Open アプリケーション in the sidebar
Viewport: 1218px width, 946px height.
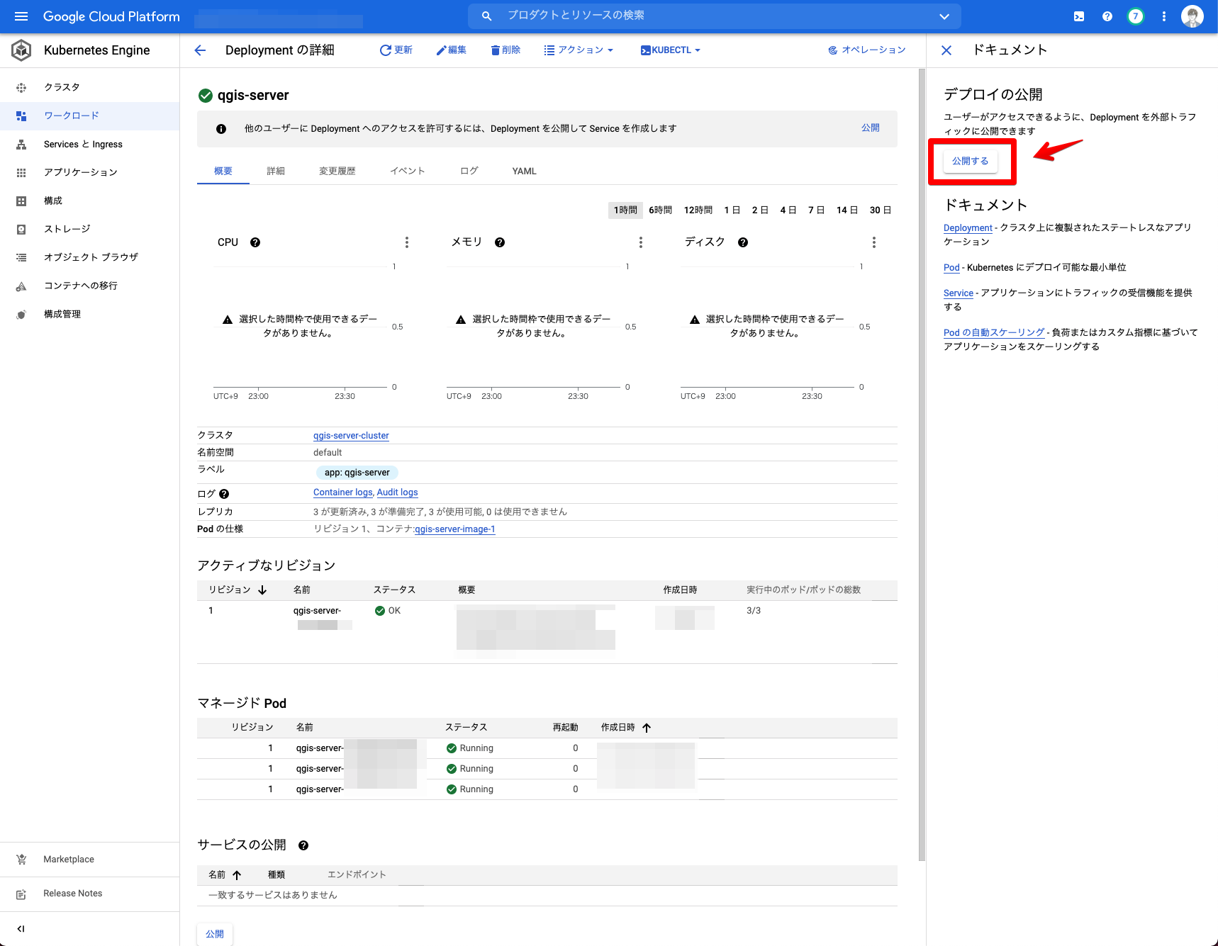coord(89,172)
